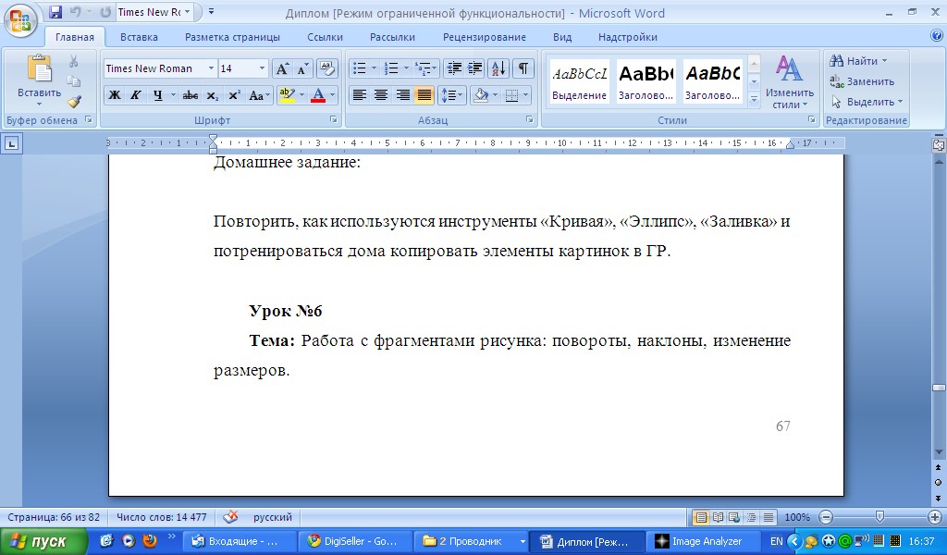
Task: Apply strikethrough formatting
Action: click(x=191, y=95)
